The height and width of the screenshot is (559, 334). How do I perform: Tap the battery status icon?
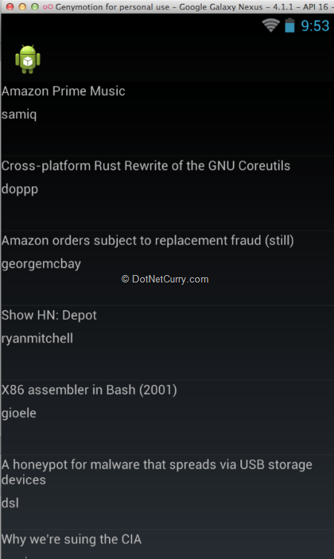[289, 25]
